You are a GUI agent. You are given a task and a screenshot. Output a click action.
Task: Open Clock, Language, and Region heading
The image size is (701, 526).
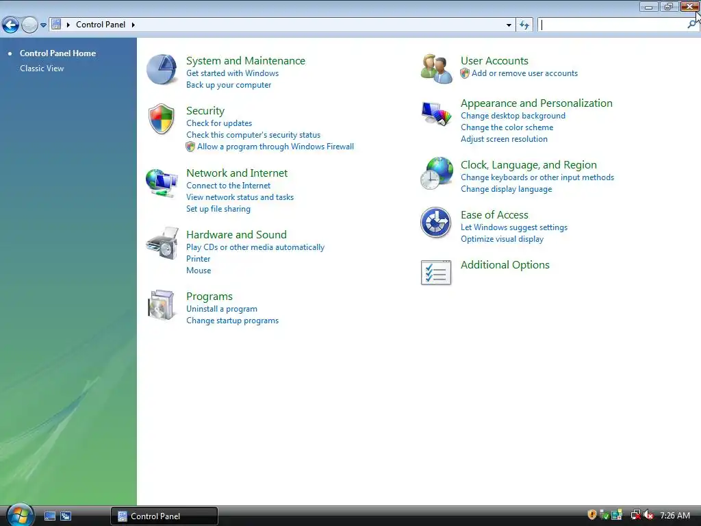coord(528,165)
